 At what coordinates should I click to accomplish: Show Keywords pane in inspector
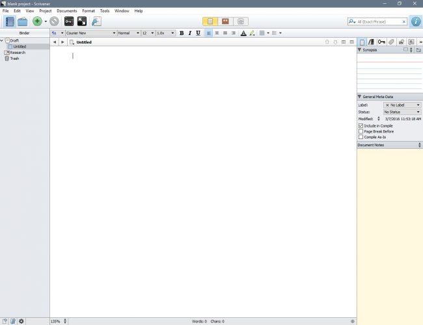click(381, 42)
